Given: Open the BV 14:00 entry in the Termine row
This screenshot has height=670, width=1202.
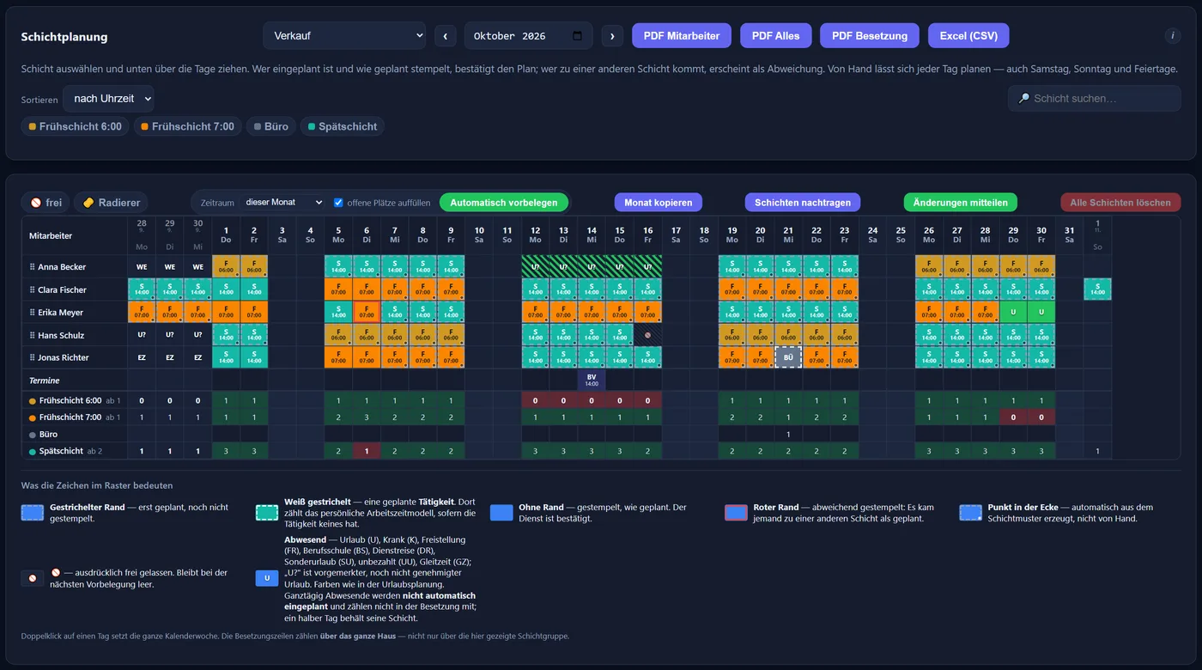Looking at the screenshot, I should [592, 380].
